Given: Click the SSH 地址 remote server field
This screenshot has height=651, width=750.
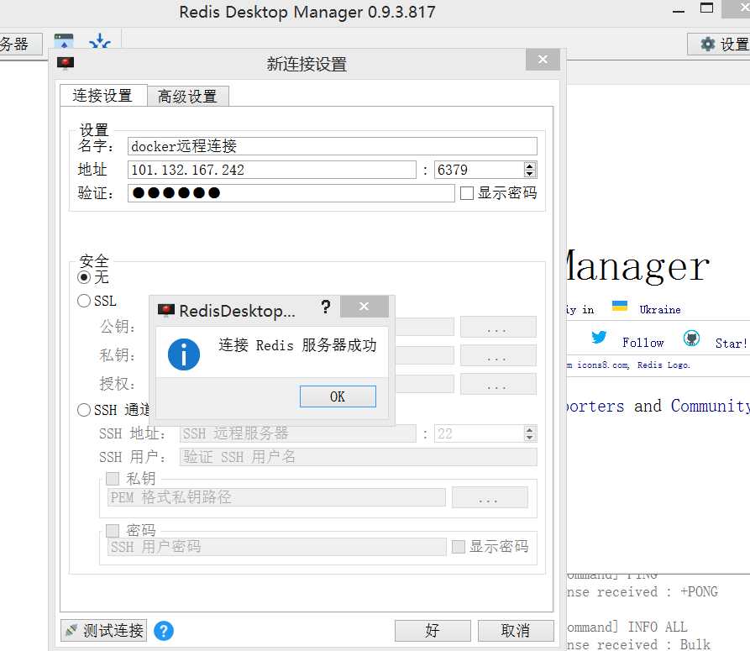Looking at the screenshot, I should [x=297, y=433].
